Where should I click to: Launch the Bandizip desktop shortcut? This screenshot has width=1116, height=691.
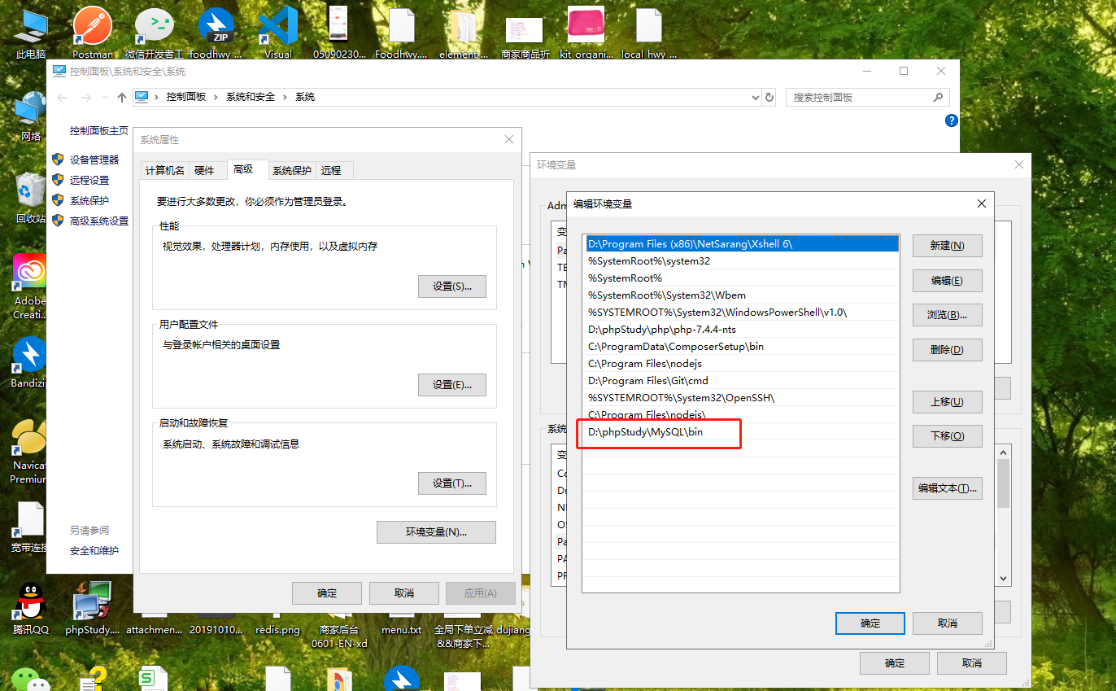(x=31, y=363)
